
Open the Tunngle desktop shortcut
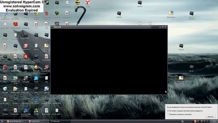point(47,67)
